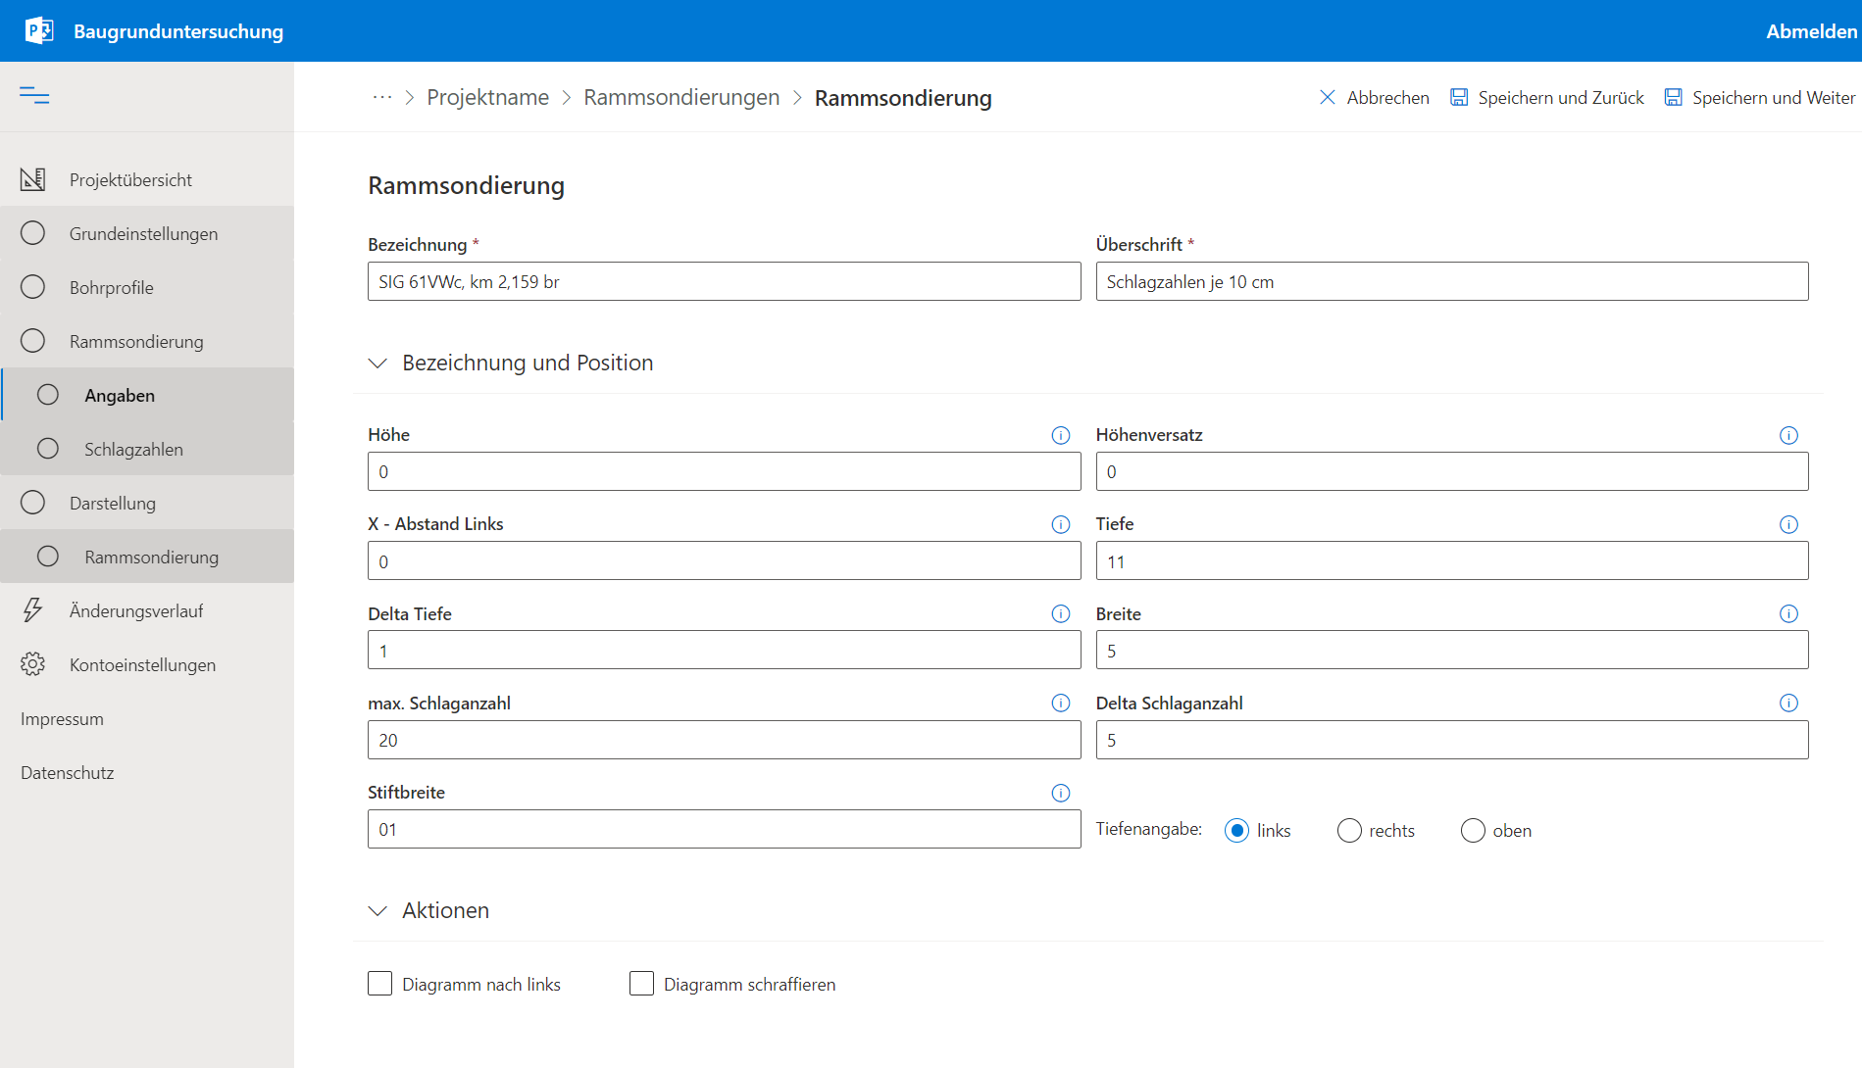
Task: Click the info icon next to Höhe
Action: pos(1060,435)
